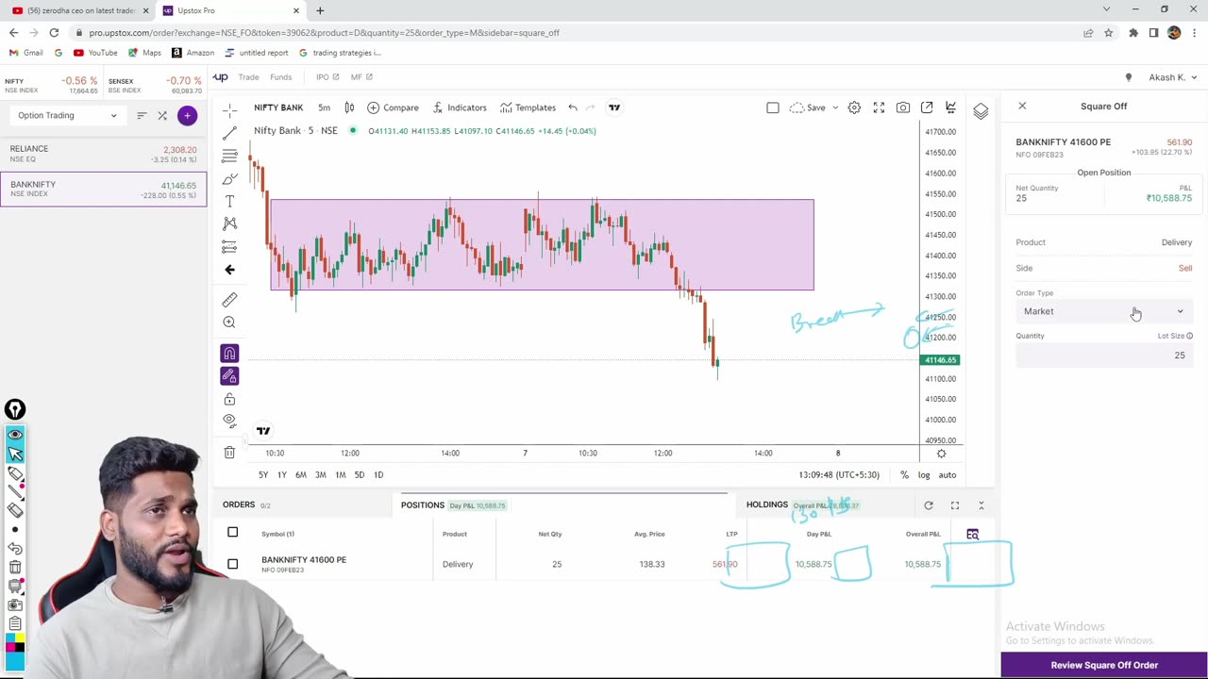Open indicator Templates menu

[528, 108]
